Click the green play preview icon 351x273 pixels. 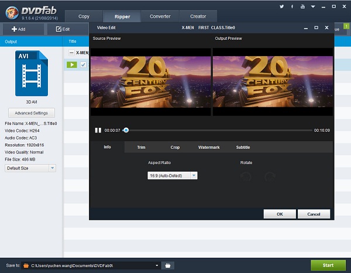(72, 65)
